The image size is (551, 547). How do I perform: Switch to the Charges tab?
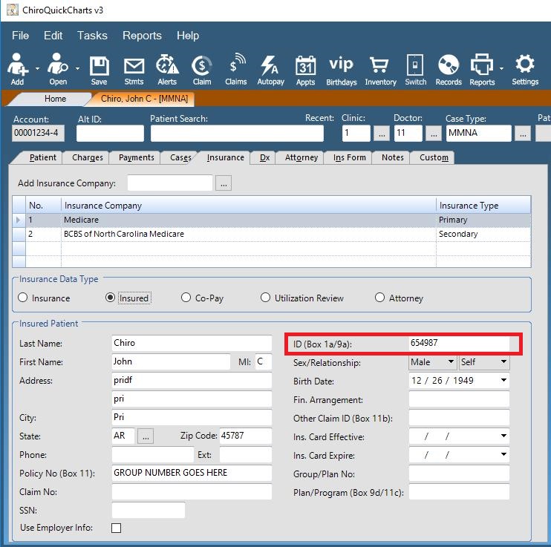(87, 157)
